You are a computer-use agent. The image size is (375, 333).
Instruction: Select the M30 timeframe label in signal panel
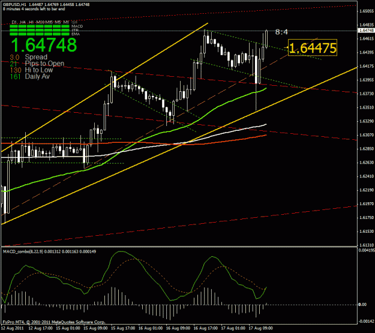point(40,22)
